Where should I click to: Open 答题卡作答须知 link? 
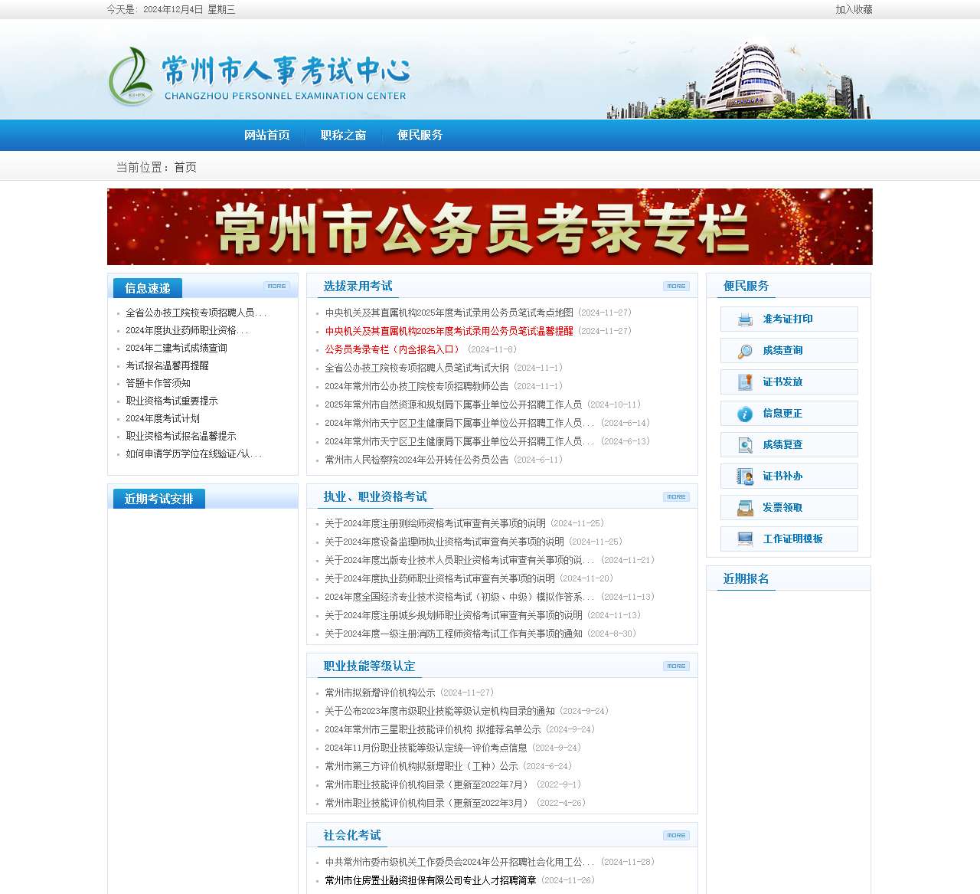click(158, 383)
